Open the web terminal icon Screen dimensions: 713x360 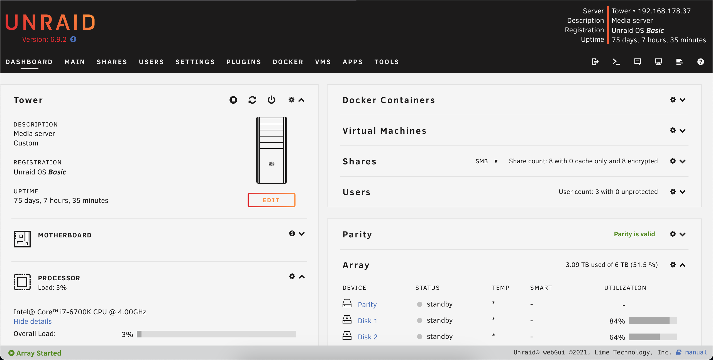coord(616,62)
